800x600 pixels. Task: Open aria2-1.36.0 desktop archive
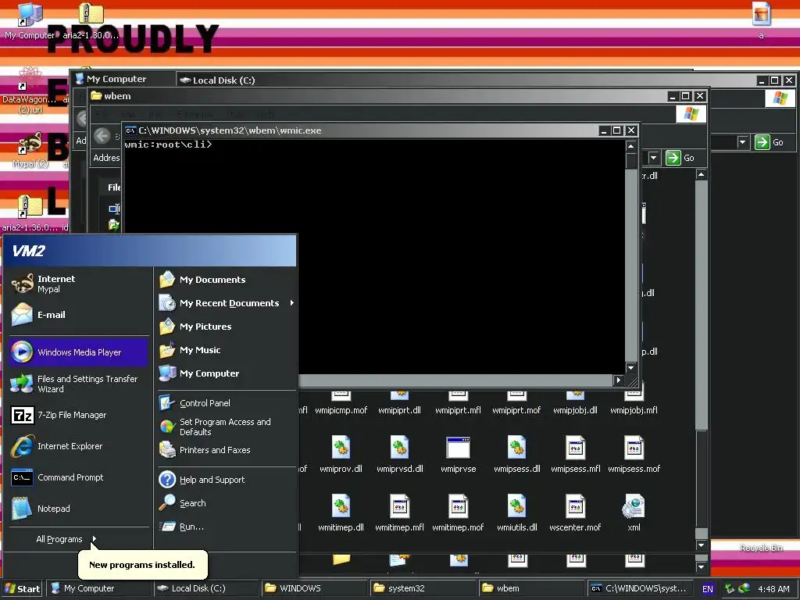click(x=30, y=213)
